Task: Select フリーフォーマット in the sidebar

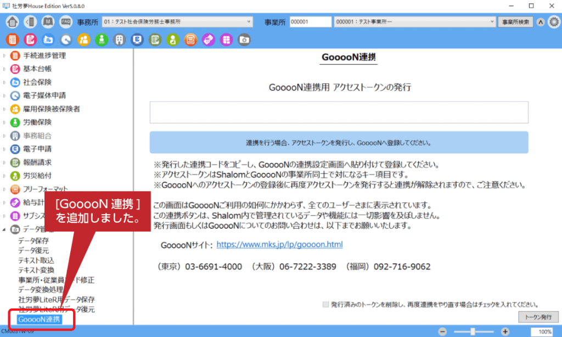Action: coord(46,189)
